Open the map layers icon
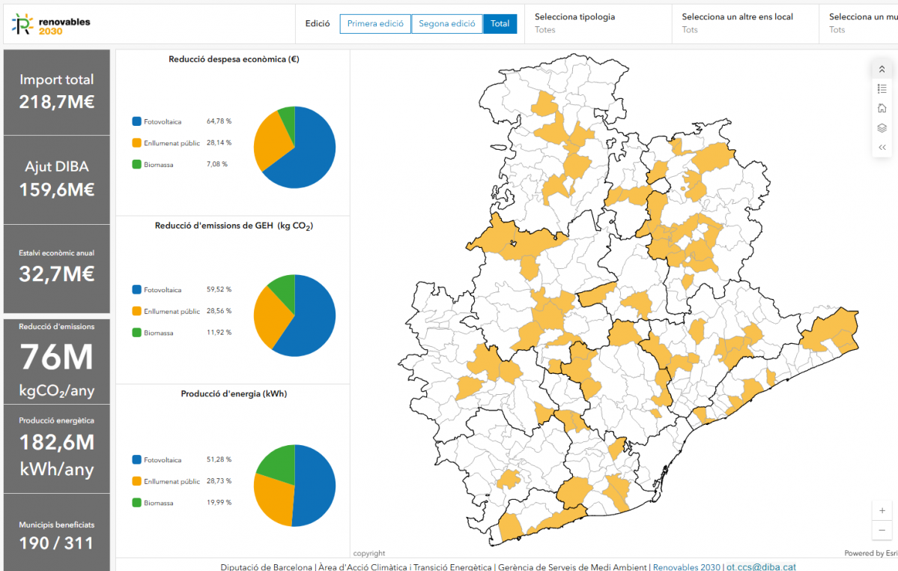The height and width of the screenshot is (571, 898). (882, 127)
